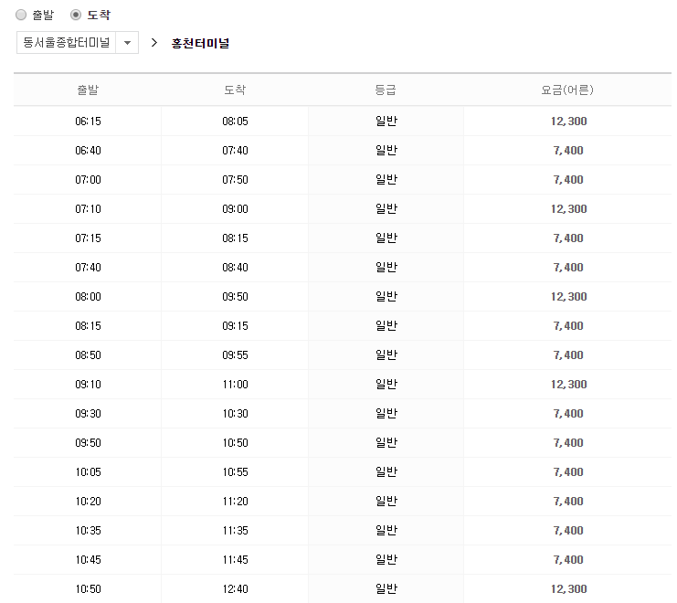
Task: Click the 요금(어른) column header
Action: pyautogui.click(x=568, y=90)
